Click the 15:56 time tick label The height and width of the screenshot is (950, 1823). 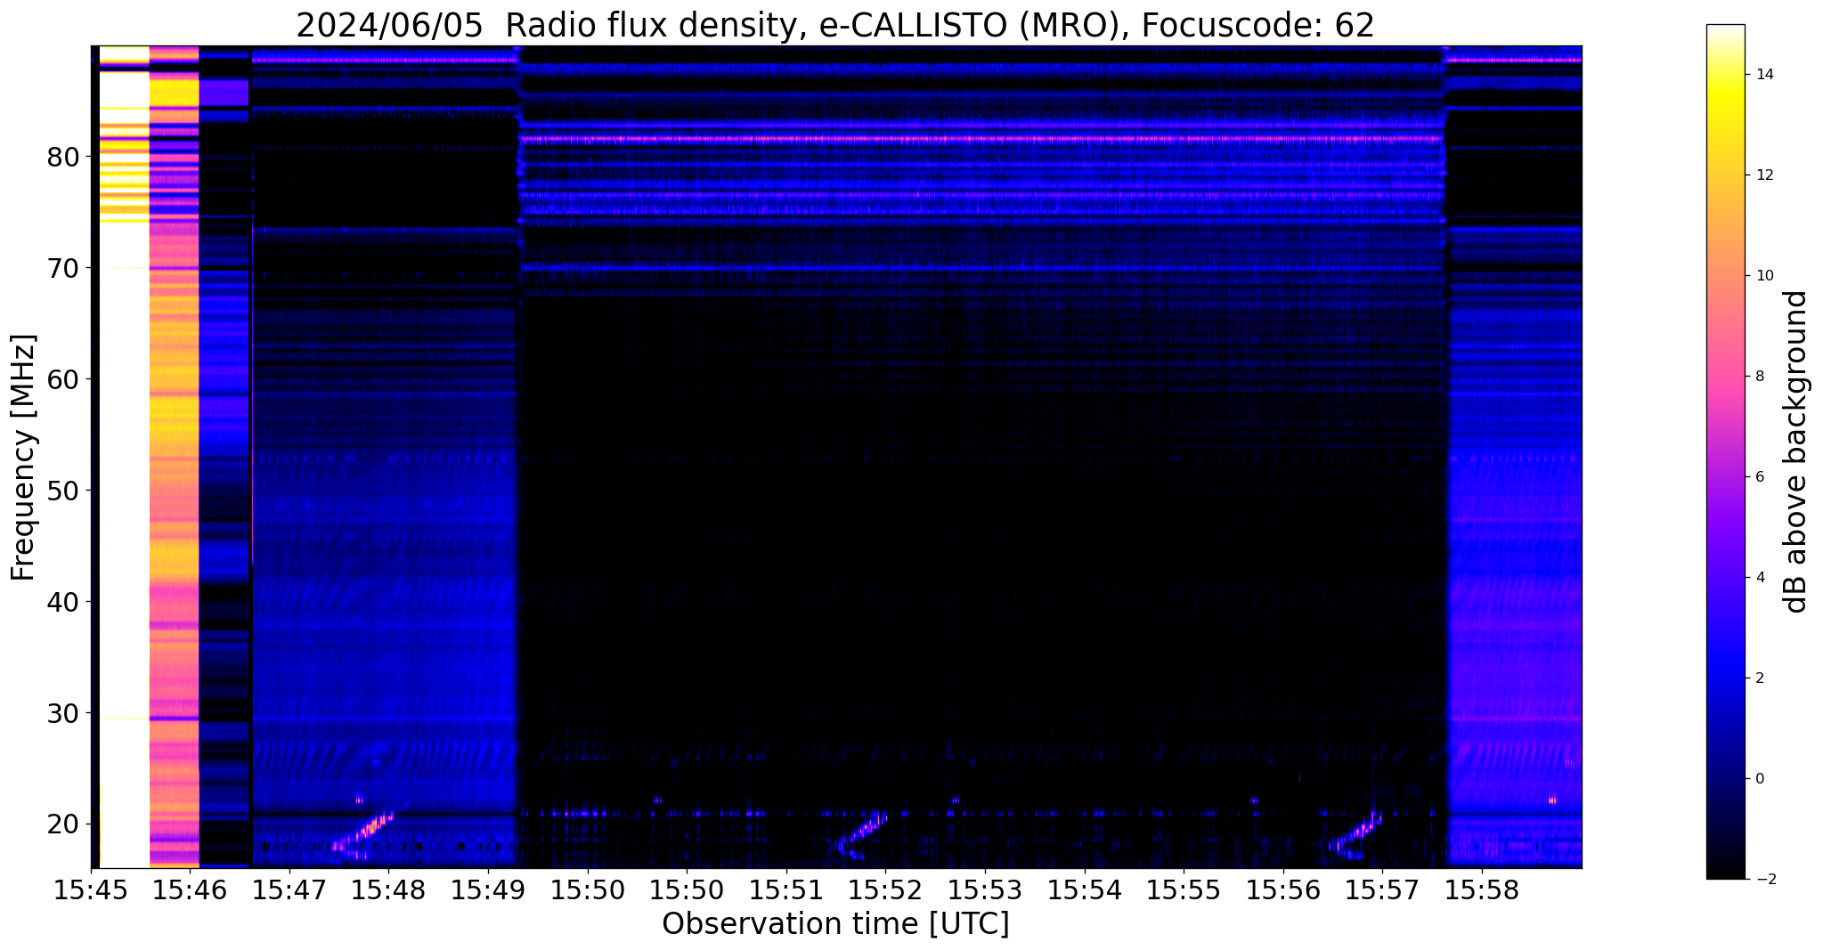tap(1283, 890)
